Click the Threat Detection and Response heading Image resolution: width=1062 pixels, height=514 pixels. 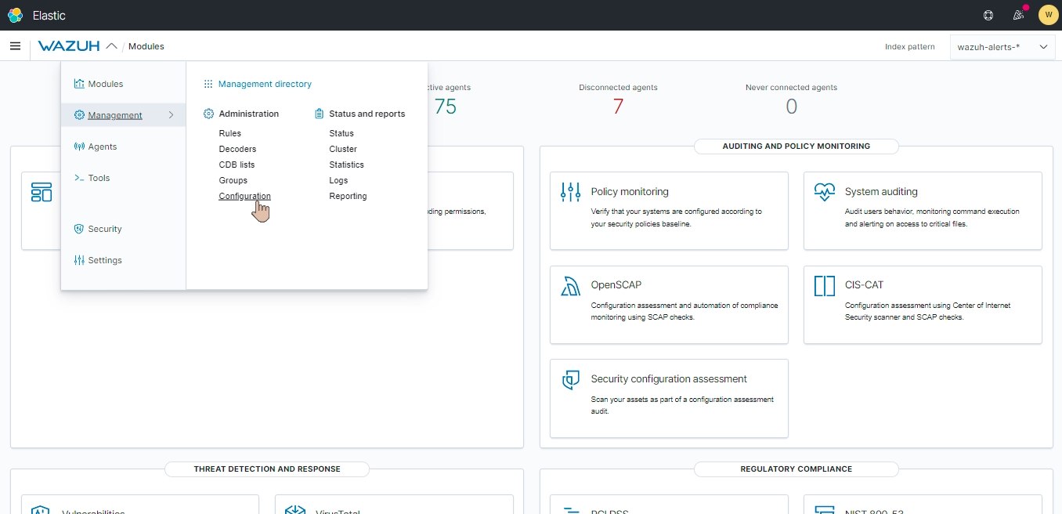267,469
